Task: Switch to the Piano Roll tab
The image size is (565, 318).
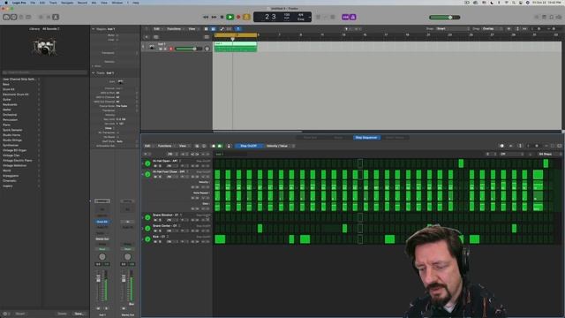Action: point(310,138)
